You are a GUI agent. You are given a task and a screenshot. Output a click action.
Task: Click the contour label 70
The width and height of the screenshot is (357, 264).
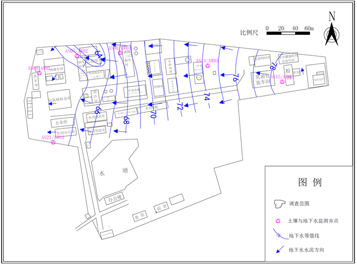(153, 115)
